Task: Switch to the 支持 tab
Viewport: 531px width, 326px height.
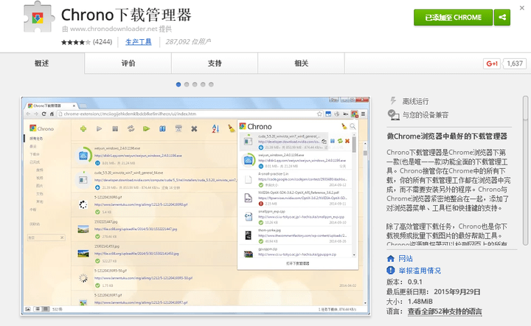Action: point(215,63)
